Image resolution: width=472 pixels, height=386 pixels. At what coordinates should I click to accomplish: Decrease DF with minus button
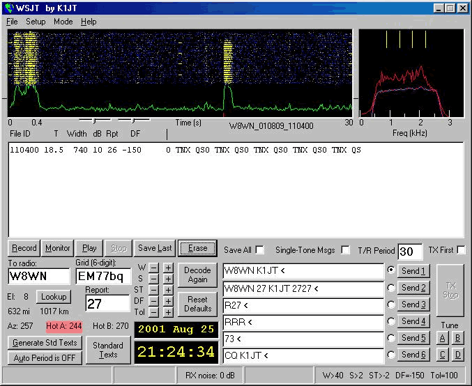(153, 301)
